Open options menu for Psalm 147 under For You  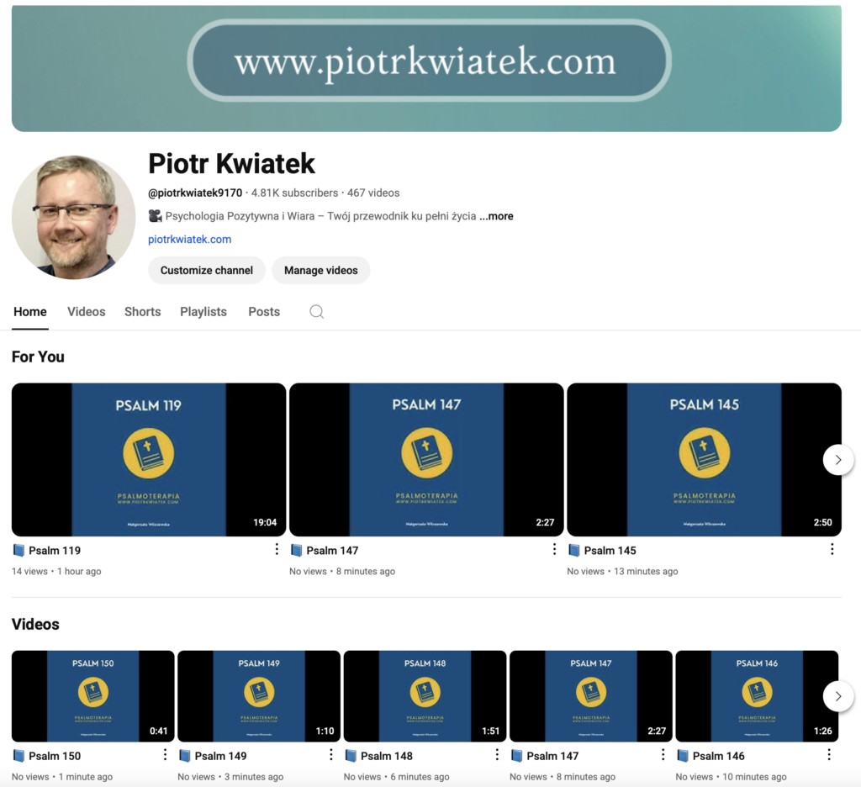click(554, 549)
